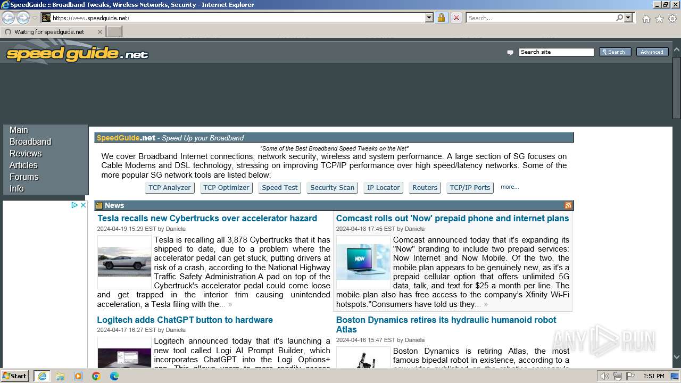Stop loading with the red X button

pos(456,18)
